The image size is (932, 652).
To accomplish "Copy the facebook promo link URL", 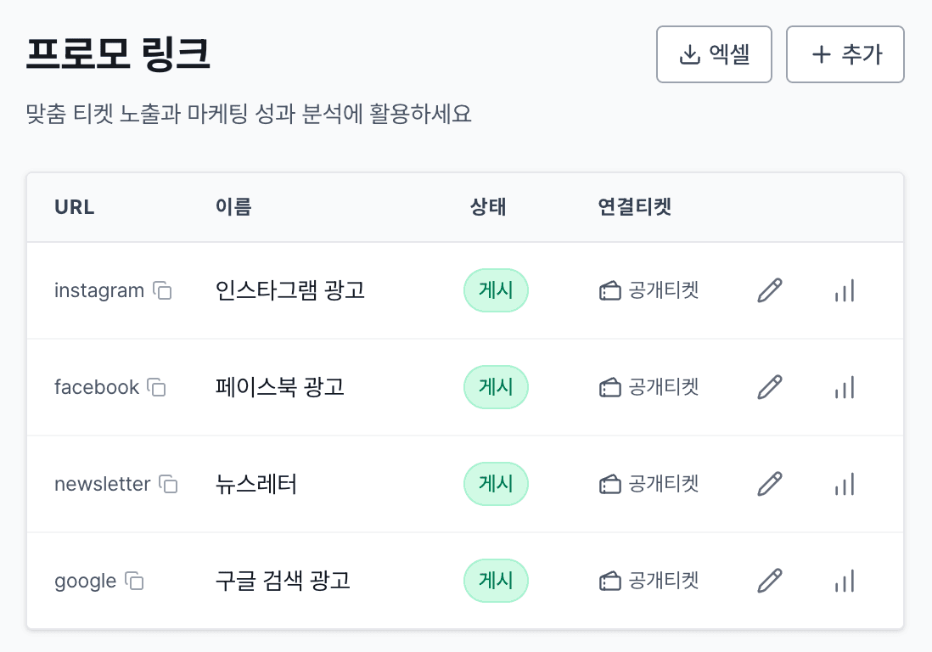I will coord(157,387).
